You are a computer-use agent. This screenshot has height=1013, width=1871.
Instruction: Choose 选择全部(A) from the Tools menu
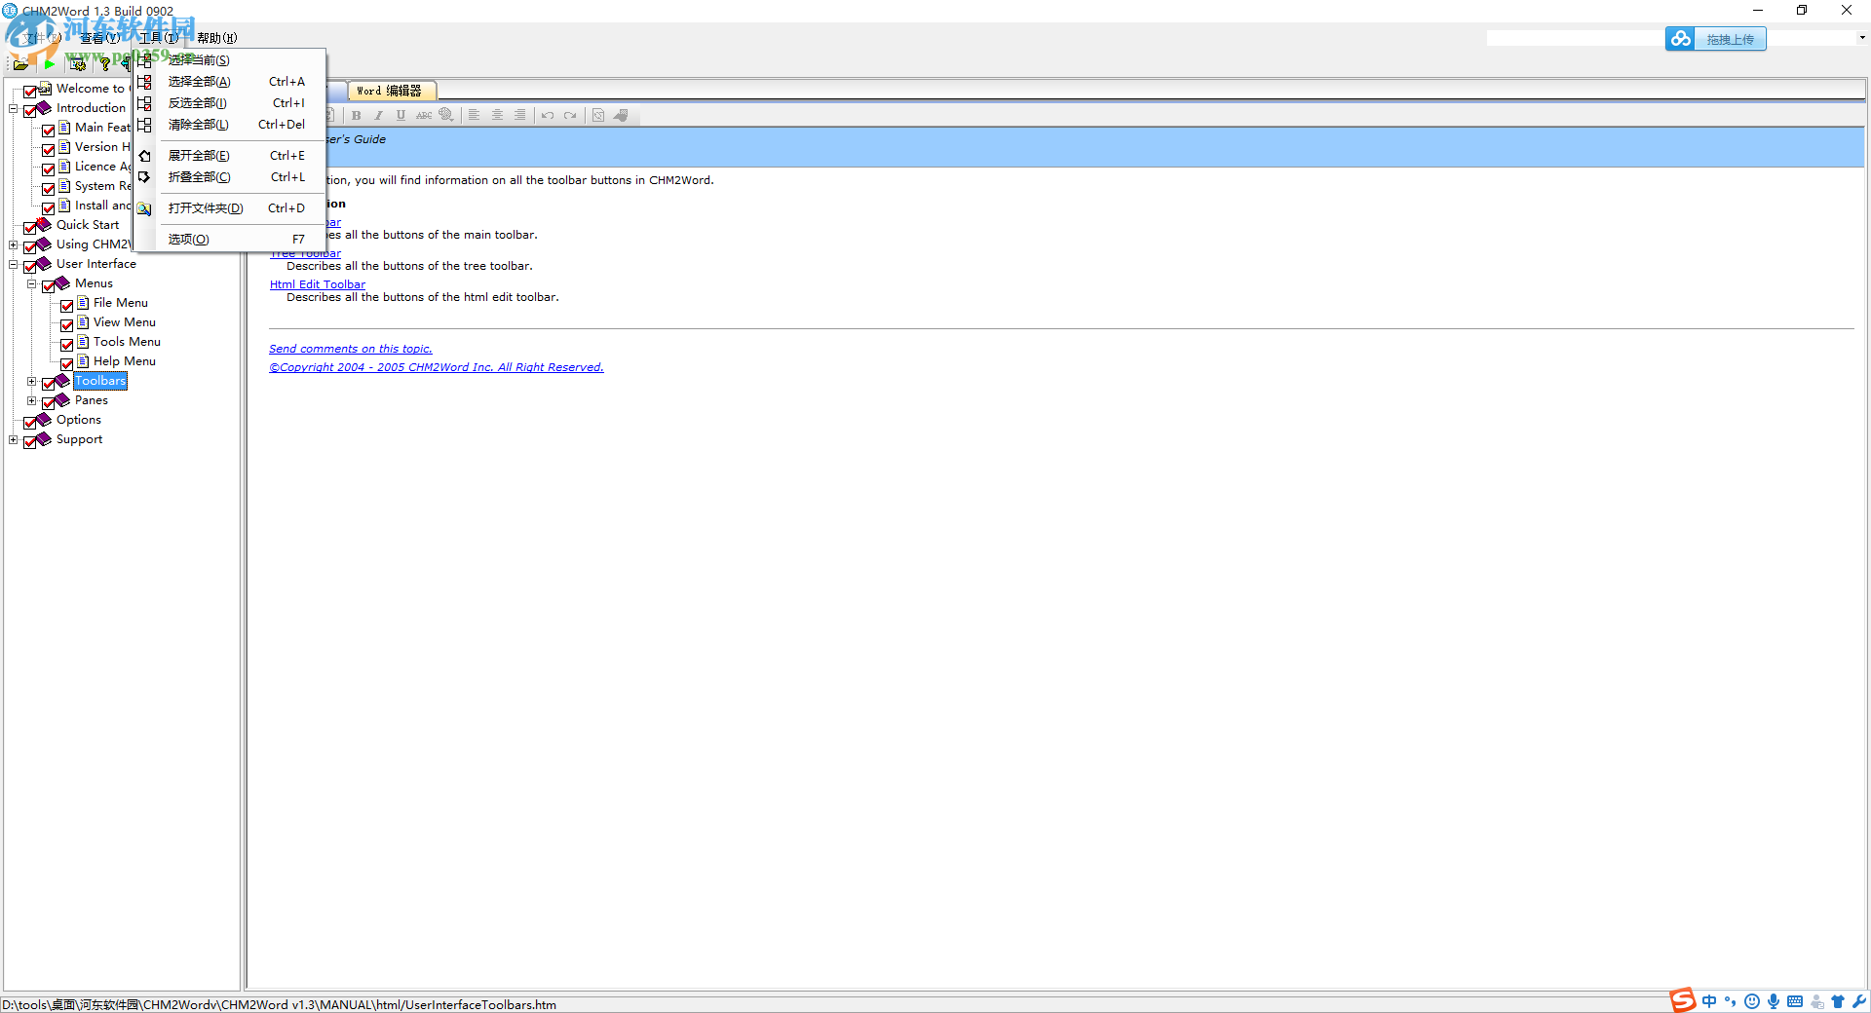230,82
